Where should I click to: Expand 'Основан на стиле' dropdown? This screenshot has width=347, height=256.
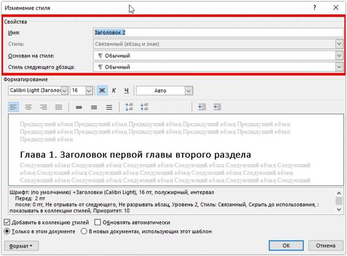339,56
